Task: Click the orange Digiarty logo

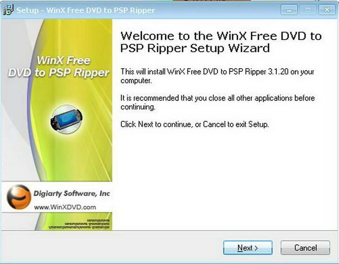Action: coord(19,197)
